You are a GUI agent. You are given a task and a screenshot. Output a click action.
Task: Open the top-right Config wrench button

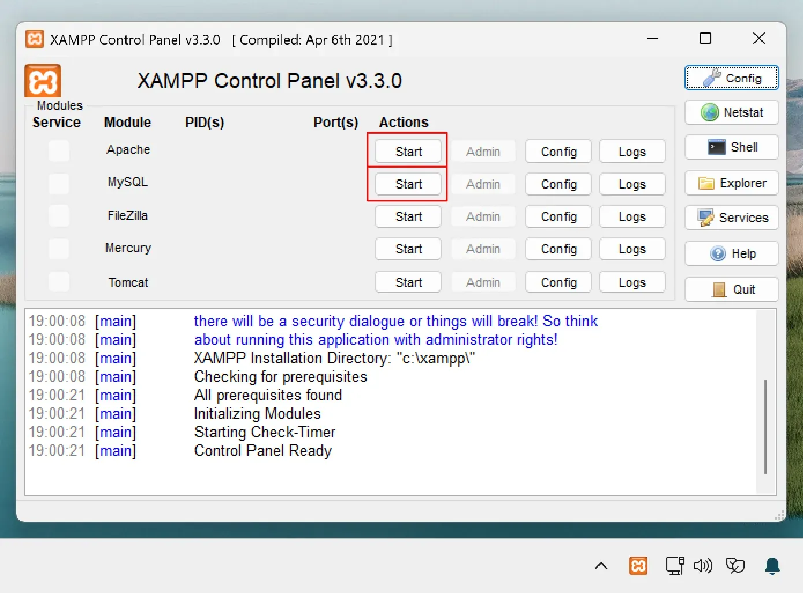731,78
